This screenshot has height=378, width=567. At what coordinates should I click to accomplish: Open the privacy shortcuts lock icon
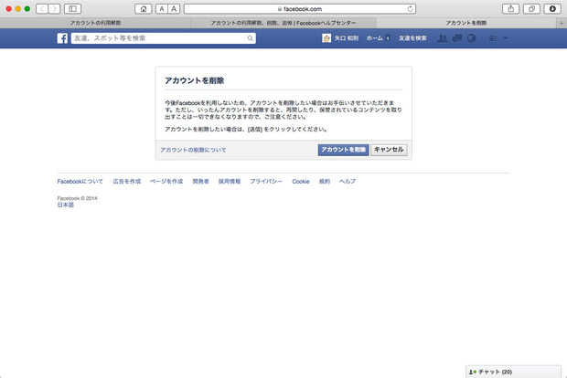[493, 39]
